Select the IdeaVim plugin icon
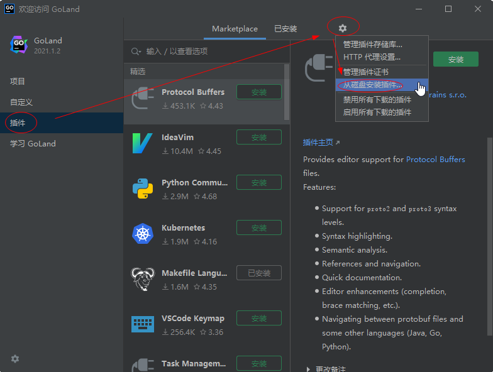The width and height of the screenshot is (493, 372). (x=143, y=143)
